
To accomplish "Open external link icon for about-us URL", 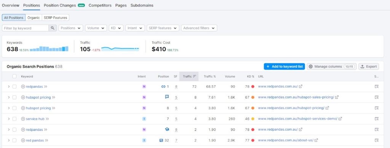I will [x=316, y=140].
